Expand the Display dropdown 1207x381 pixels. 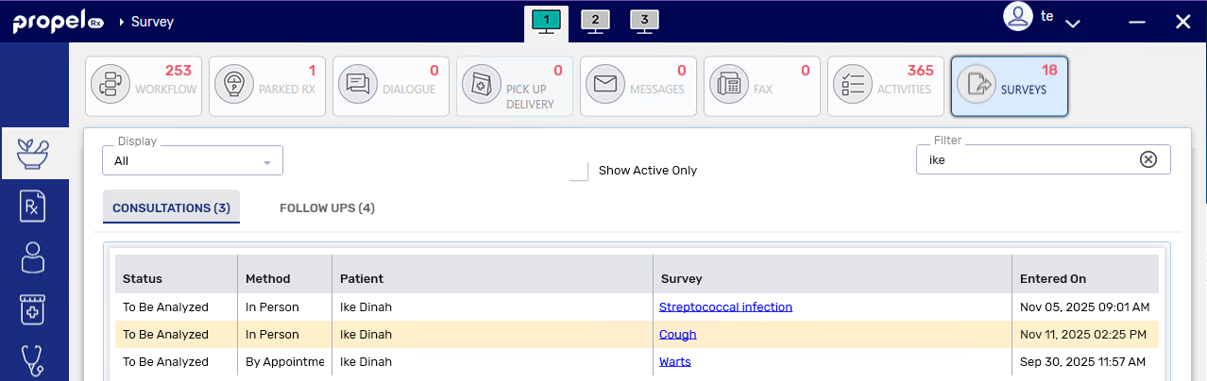coord(267,162)
